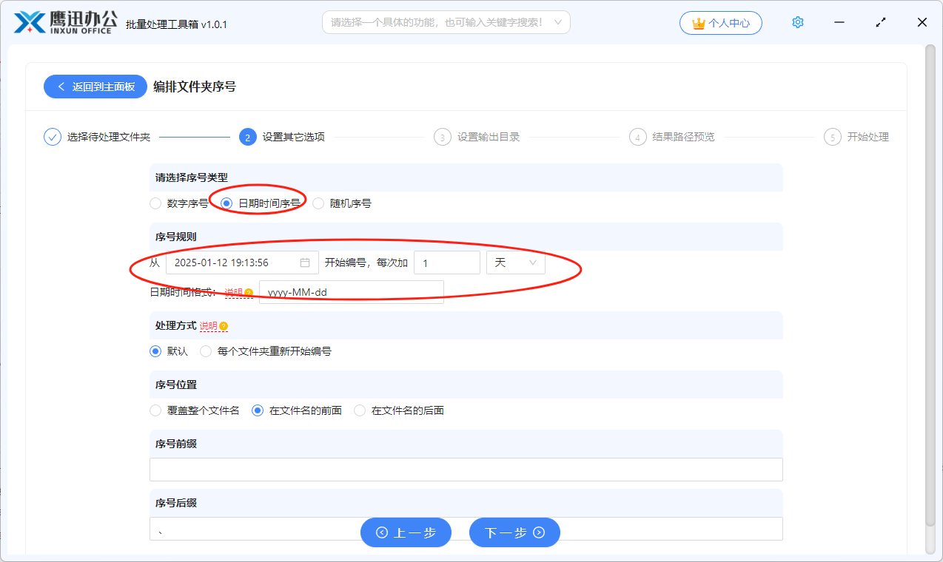The image size is (943, 562).
Task: Click step 4 circle icon 结果路径预览
Action: [638, 137]
